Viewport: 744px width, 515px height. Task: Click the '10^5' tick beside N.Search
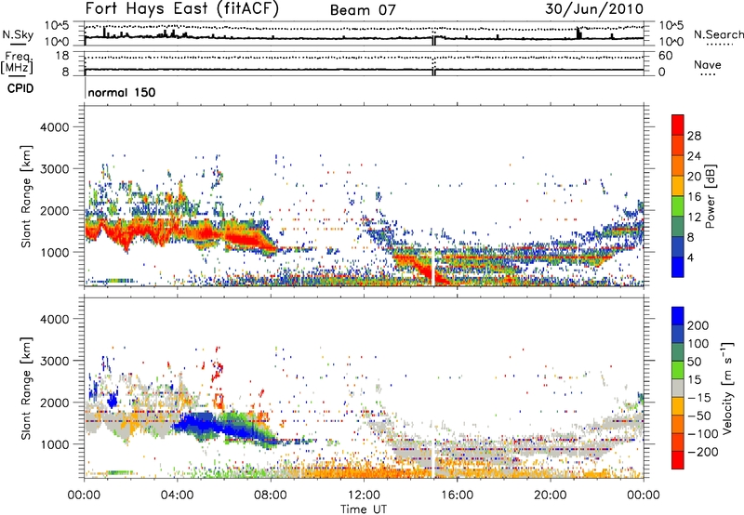click(671, 26)
